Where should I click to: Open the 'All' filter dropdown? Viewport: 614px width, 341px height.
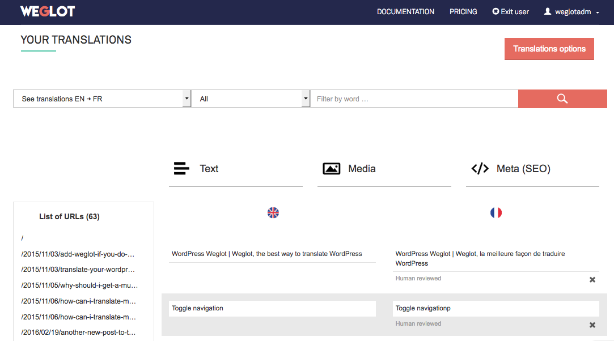pyautogui.click(x=251, y=99)
